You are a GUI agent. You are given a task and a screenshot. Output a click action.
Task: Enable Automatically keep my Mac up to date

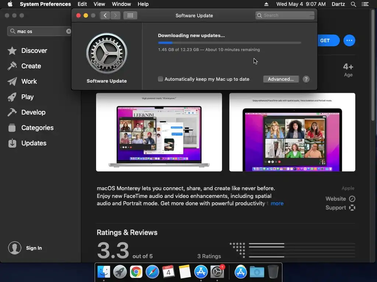pyautogui.click(x=161, y=79)
